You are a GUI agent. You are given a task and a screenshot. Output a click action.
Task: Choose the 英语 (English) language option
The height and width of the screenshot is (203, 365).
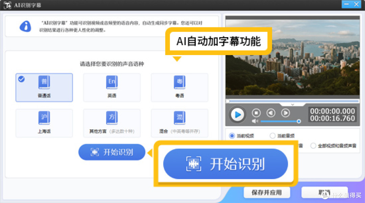coord(112,88)
